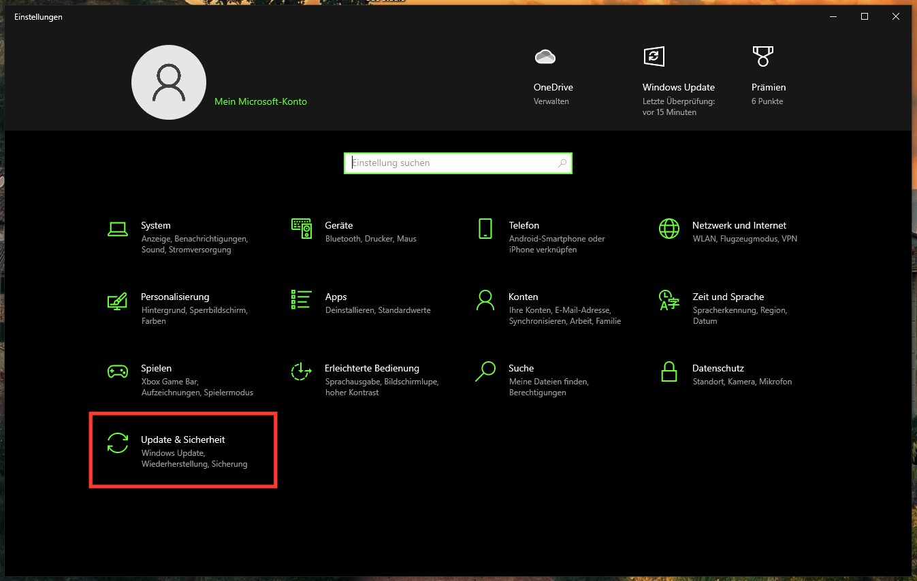Open Mein Microsoft-Konto link

pos(261,101)
